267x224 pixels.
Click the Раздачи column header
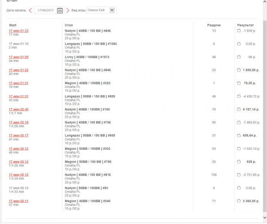click(214, 25)
